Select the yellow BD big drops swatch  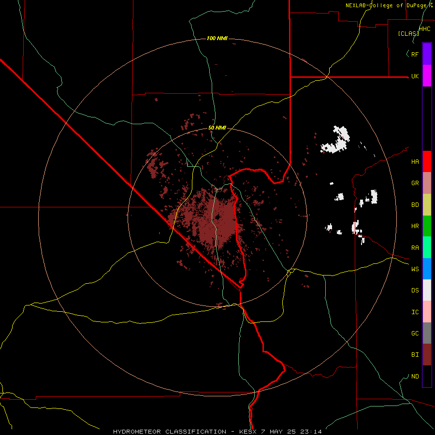[x=427, y=205]
